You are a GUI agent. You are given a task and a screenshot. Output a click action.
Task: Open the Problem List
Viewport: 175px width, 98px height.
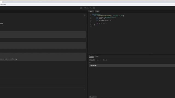point(87,8)
